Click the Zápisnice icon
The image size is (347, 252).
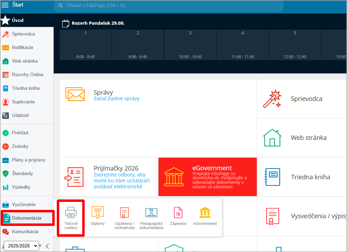(x=178, y=212)
